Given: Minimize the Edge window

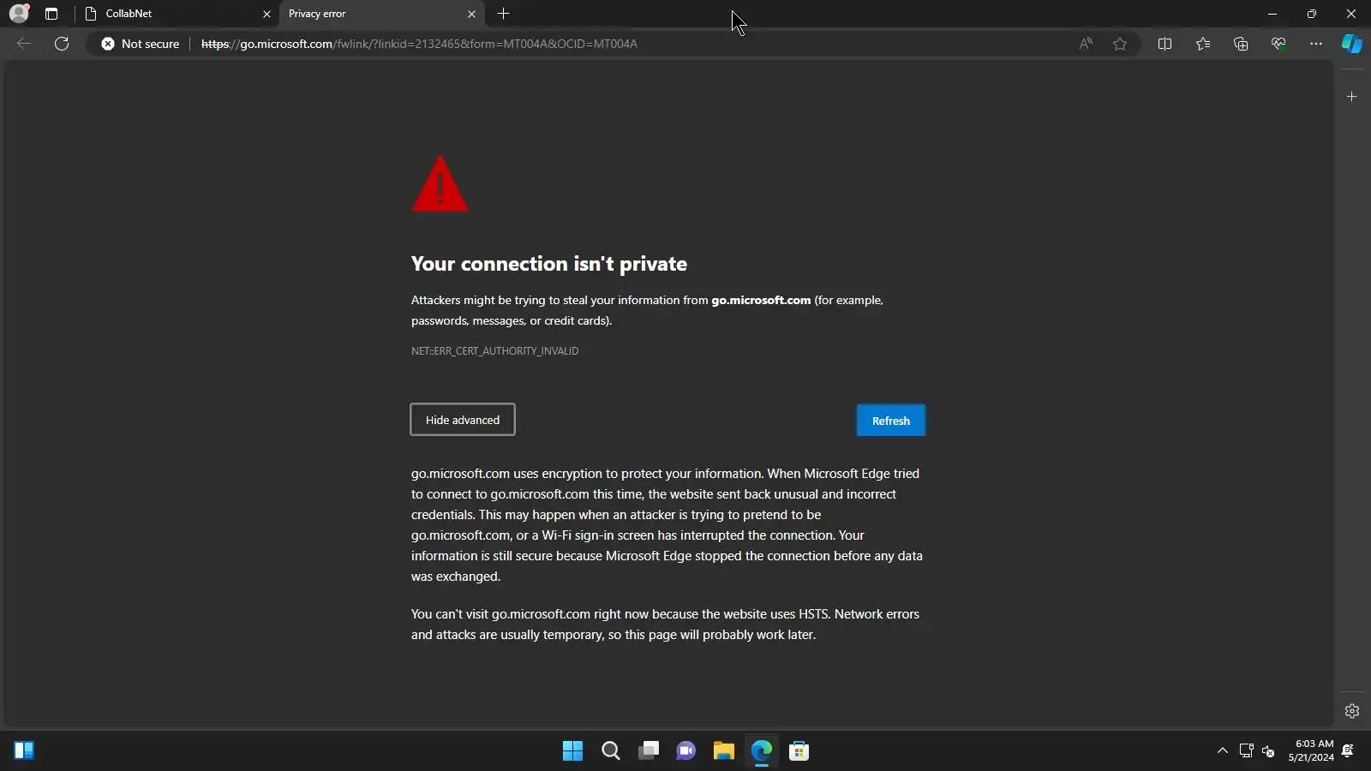Looking at the screenshot, I should 1272,14.
